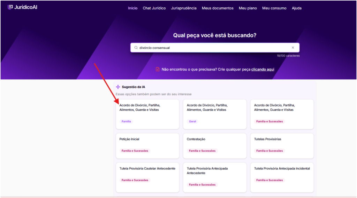Follow the 'clicando aqui' link
The width and height of the screenshot is (357, 198).
(x=263, y=69)
